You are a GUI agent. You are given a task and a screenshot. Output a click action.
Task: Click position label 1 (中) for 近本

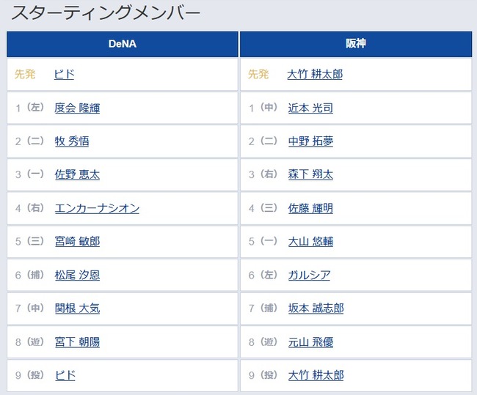coord(263,108)
